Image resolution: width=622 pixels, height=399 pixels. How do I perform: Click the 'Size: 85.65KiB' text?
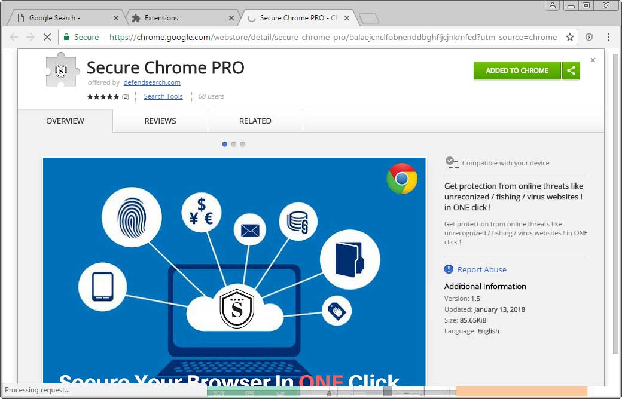465,320
